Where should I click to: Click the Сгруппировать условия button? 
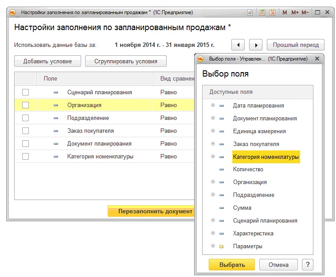[x=126, y=61]
